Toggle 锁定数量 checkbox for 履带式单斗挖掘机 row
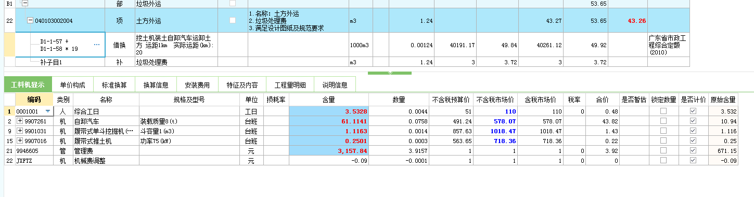The width and height of the screenshot is (754, 197). point(663,131)
